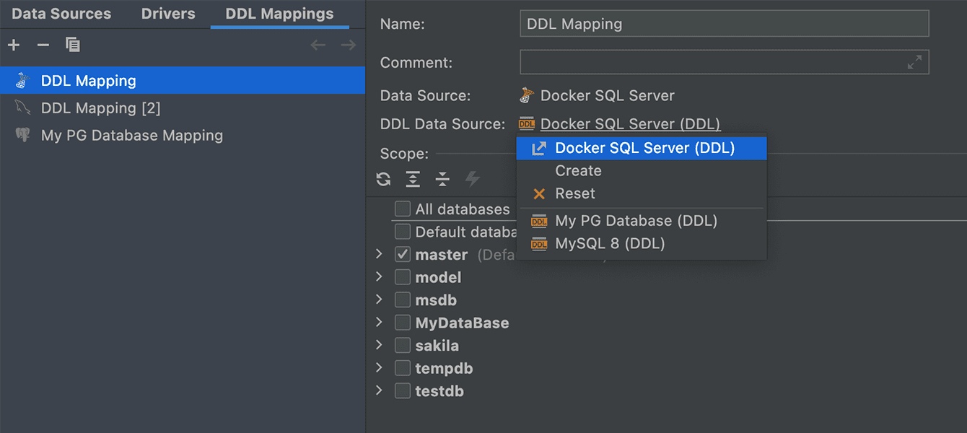Enable the All databases checkbox
This screenshot has width=967, height=433.
click(x=403, y=209)
